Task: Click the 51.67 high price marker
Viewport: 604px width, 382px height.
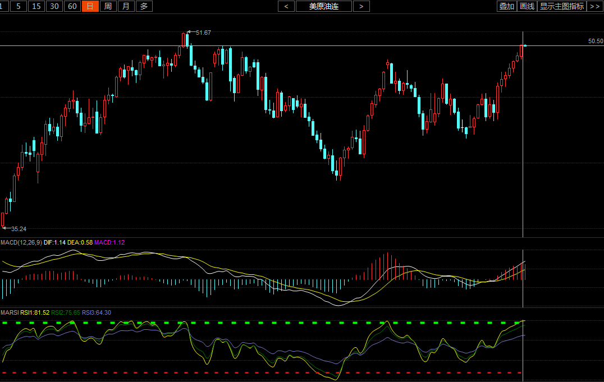Action: pyautogui.click(x=203, y=33)
